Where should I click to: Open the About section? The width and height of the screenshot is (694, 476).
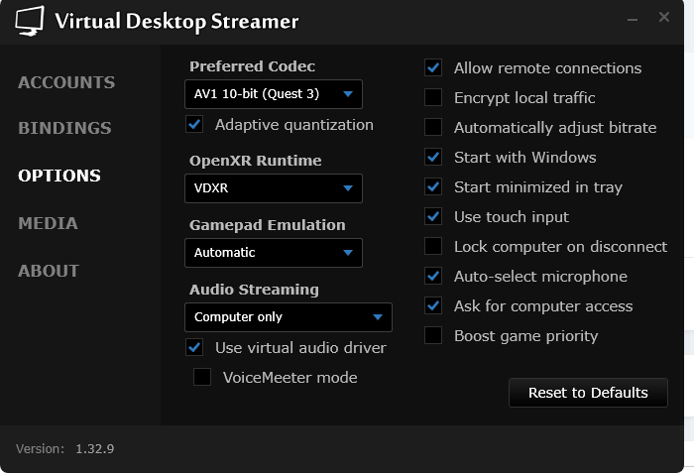point(49,271)
